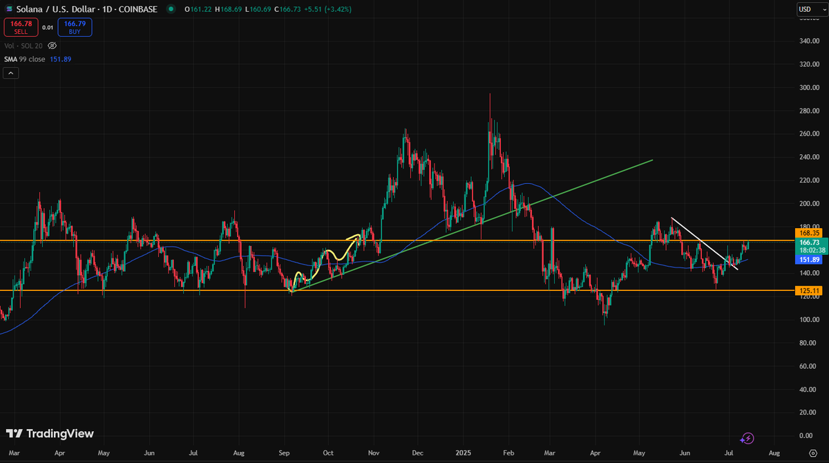
Task: Click the eye icon next to SMA 99 value
Action: pos(52,45)
